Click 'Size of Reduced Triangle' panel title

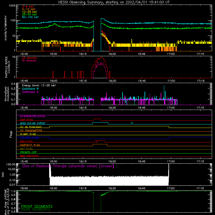pos(68,166)
